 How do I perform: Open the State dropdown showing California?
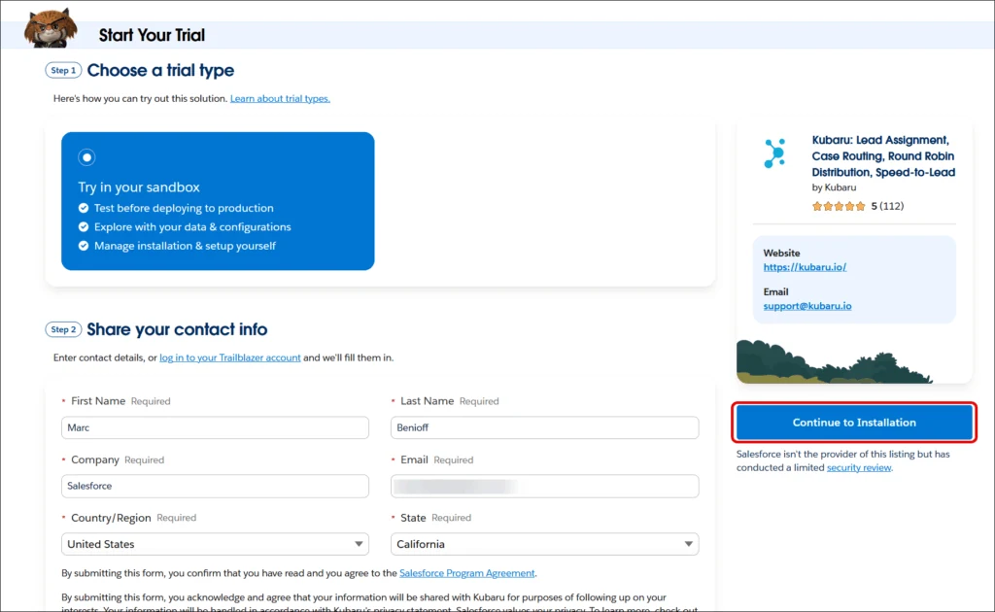tap(544, 544)
